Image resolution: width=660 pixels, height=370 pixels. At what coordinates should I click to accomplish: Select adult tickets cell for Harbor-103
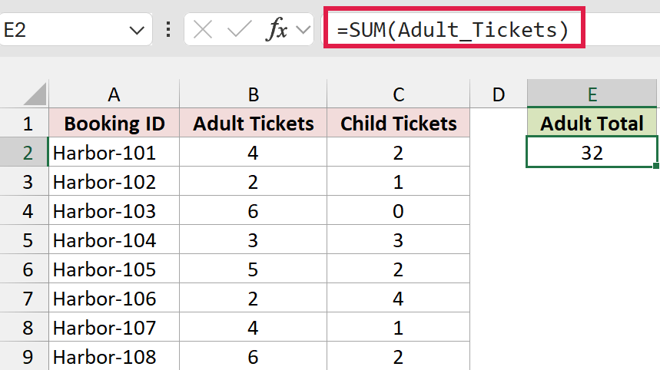[253, 210]
